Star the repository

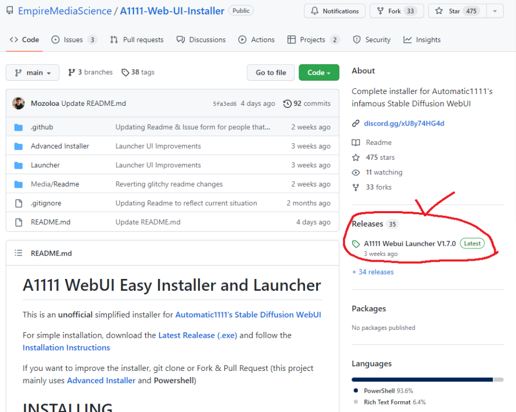click(x=457, y=11)
